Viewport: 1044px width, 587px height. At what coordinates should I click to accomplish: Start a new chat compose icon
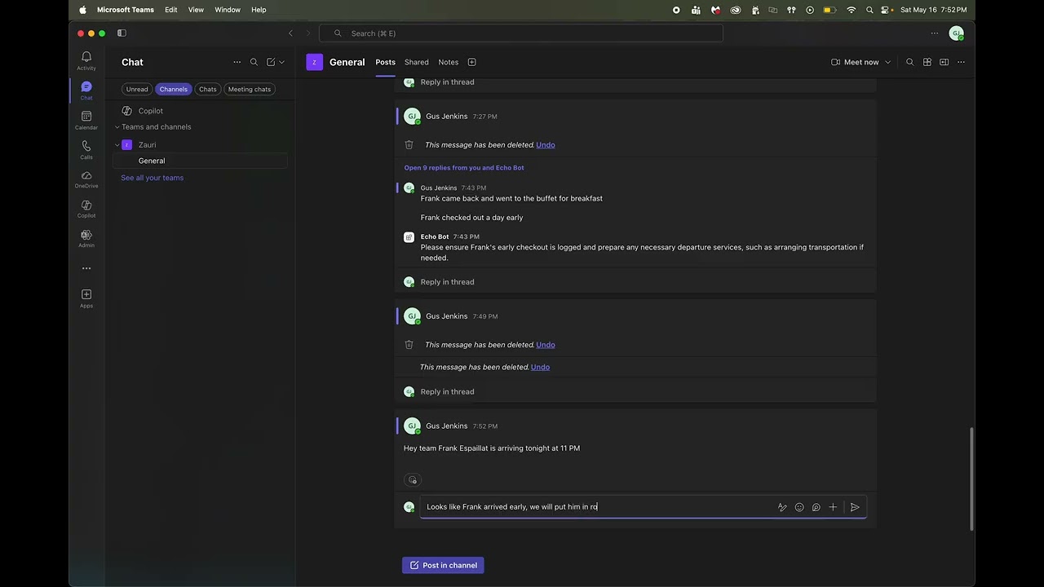pos(271,62)
